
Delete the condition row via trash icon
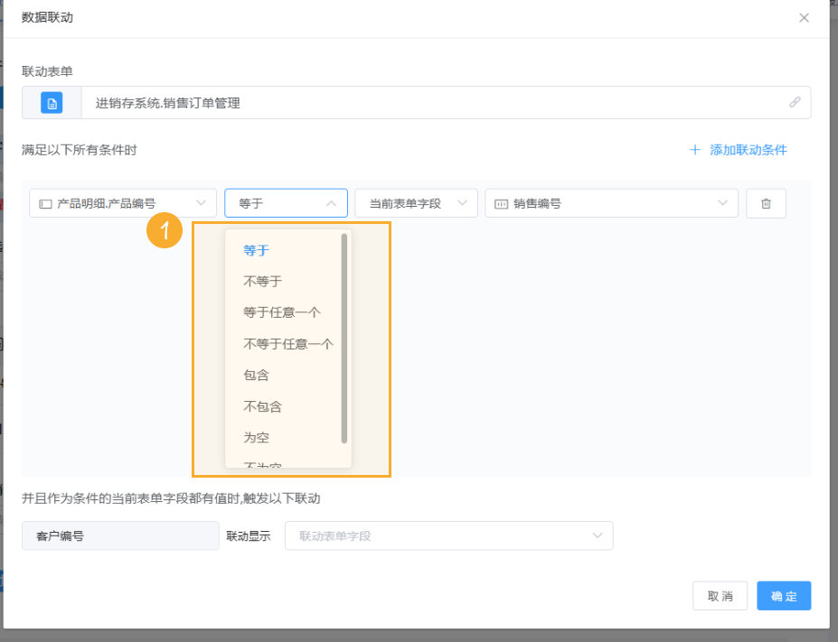click(765, 202)
